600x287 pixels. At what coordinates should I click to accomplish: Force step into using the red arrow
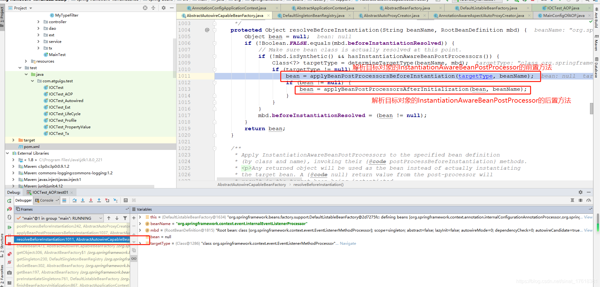(91, 200)
